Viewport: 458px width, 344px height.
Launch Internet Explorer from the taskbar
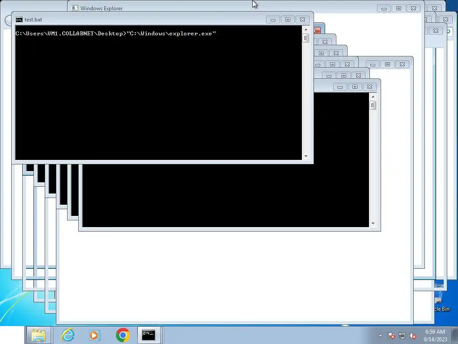click(x=68, y=335)
